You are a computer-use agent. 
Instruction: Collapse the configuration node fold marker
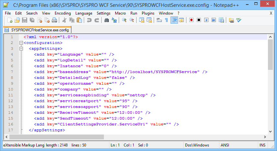pos(21,43)
